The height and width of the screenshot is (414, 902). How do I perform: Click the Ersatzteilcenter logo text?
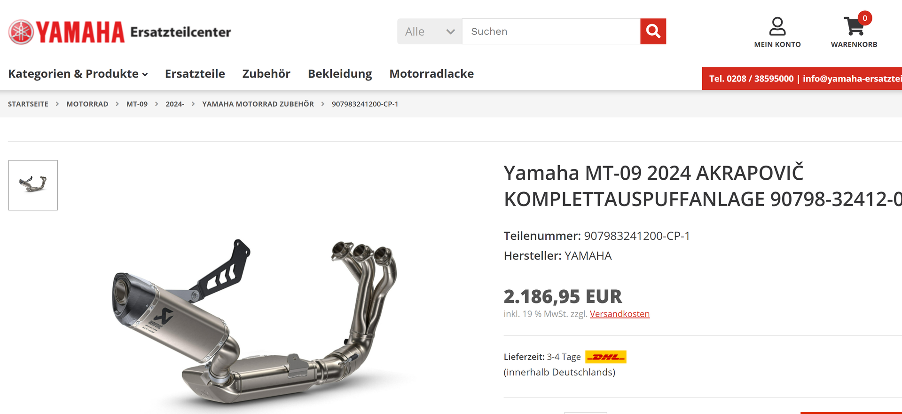click(180, 32)
